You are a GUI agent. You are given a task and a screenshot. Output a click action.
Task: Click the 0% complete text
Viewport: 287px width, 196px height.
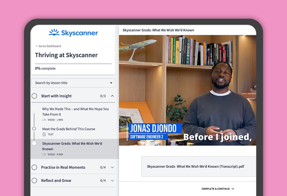pyautogui.click(x=45, y=68)
